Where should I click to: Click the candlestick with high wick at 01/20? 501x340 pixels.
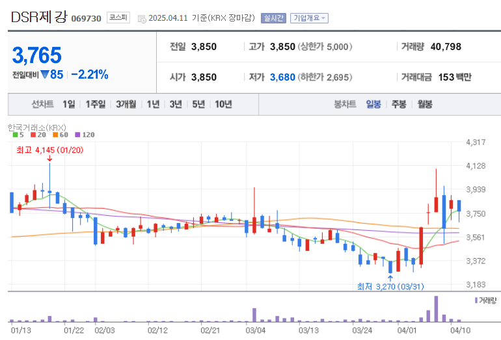(49, 186)
